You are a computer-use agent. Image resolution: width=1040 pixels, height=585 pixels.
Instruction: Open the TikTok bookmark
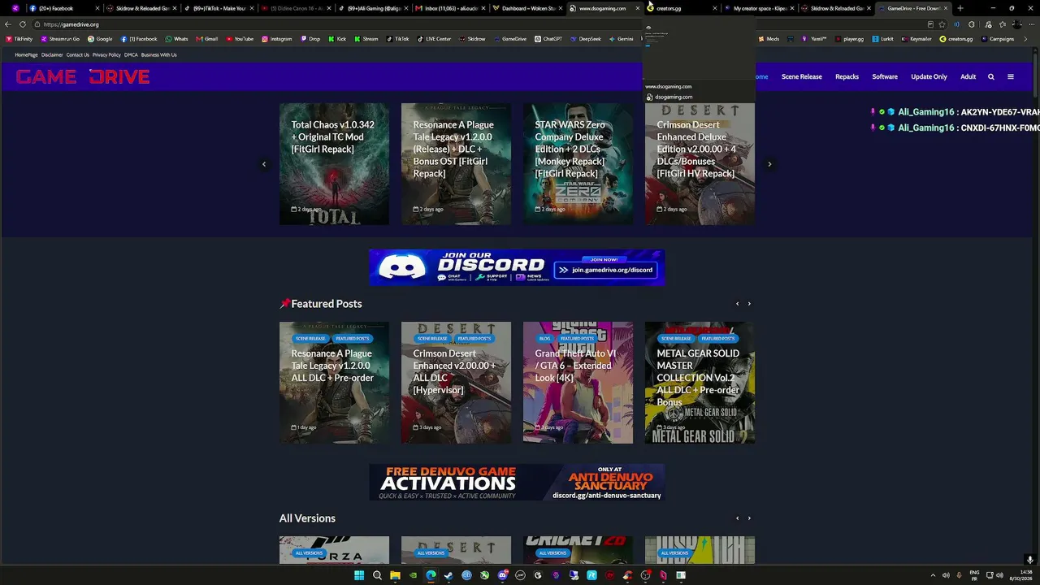coord(397,39)
